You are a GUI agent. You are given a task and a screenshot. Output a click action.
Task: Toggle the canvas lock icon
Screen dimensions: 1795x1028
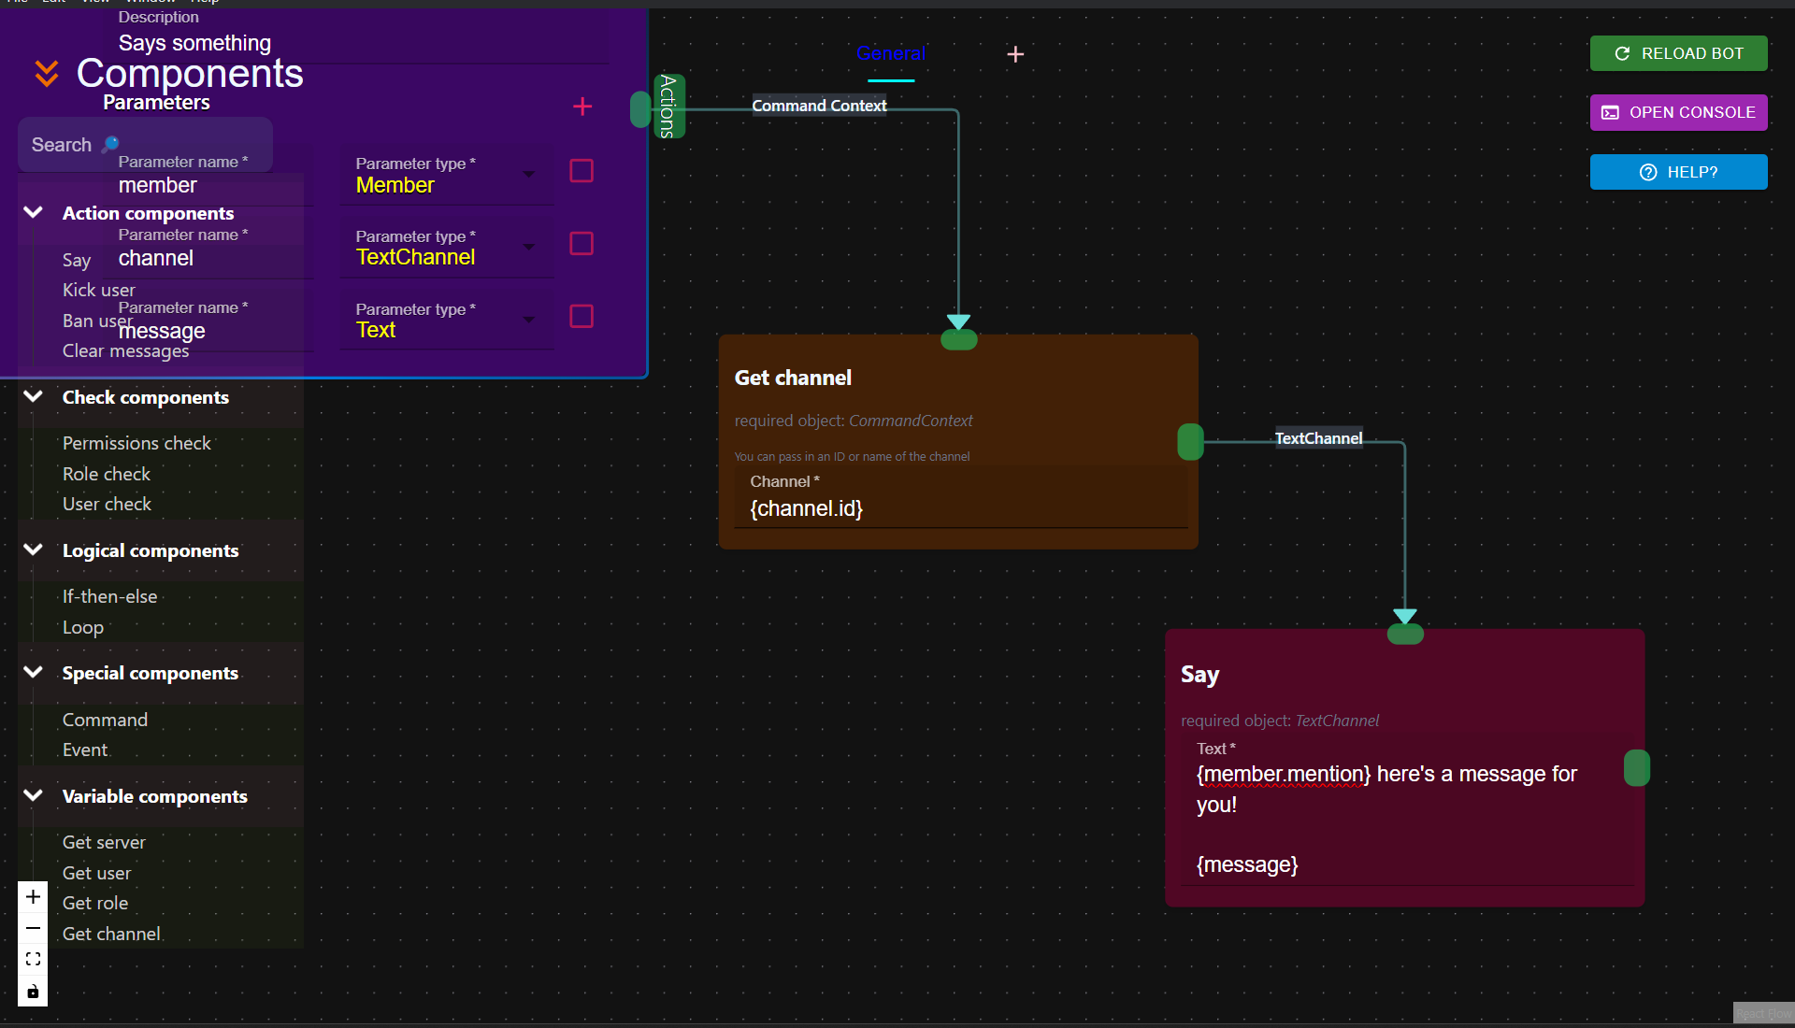(x=33, y=992)
